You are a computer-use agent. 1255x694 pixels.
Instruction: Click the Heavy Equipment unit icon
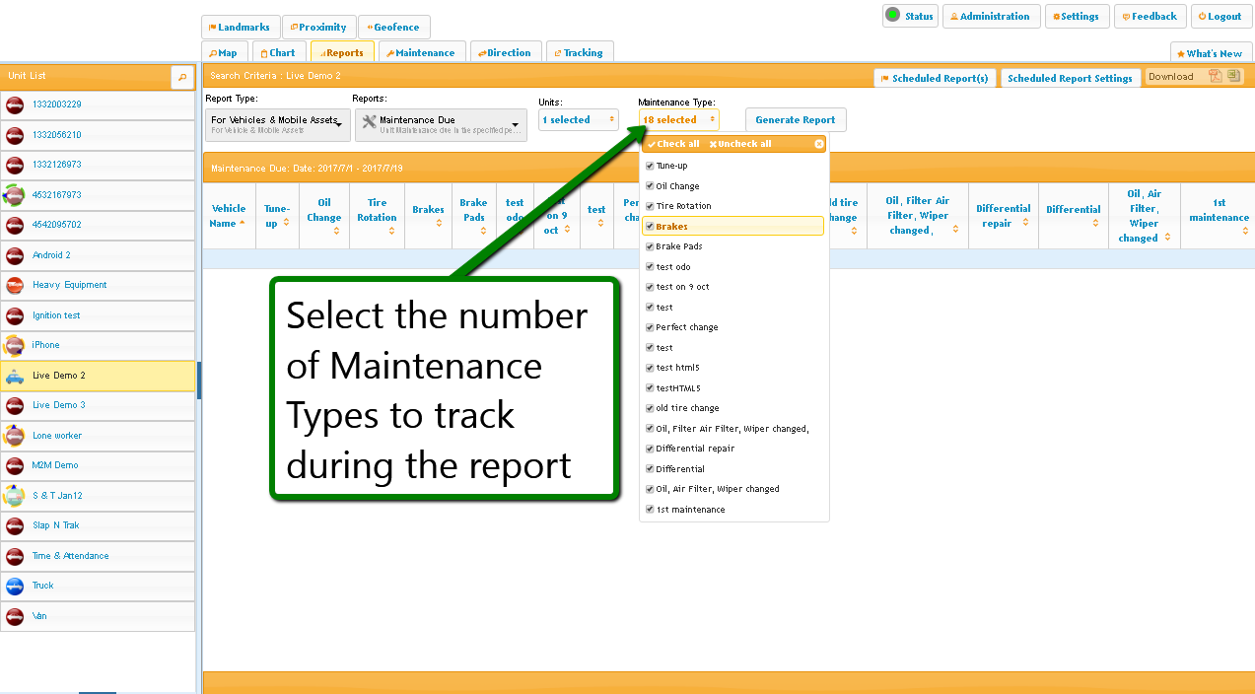click(15, 285)
